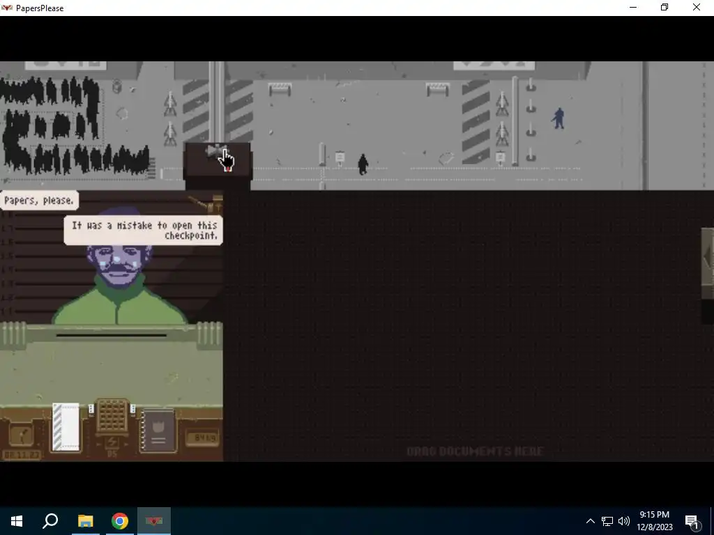Click the weight scale readout display

tap(203, 437)
